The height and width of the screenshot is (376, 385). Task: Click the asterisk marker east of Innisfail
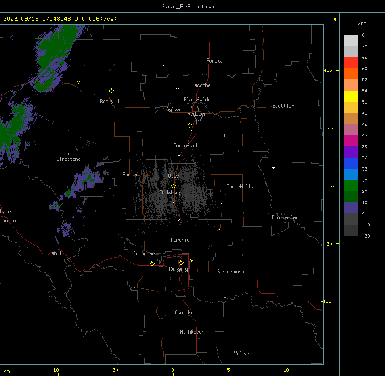[224, 135]
